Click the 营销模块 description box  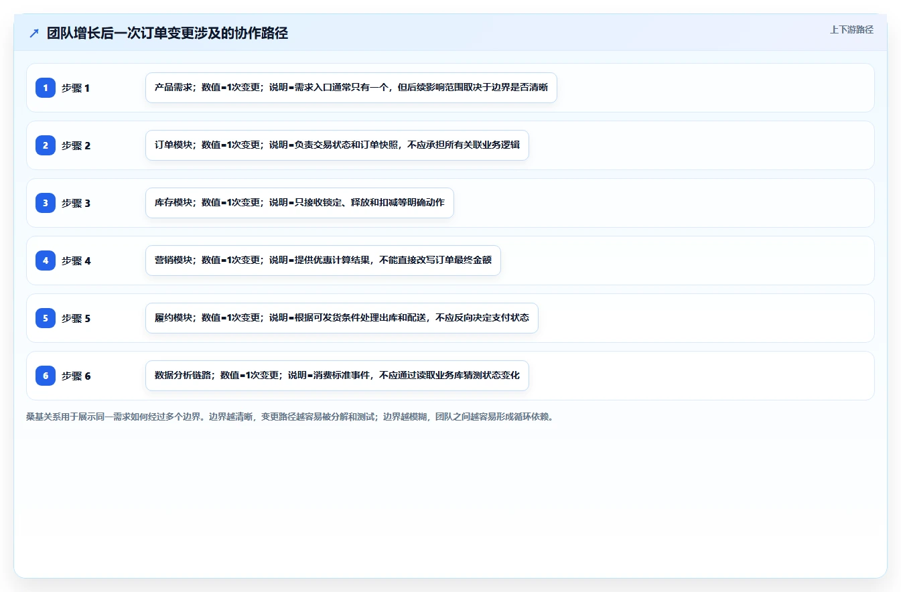pos(323,261)
